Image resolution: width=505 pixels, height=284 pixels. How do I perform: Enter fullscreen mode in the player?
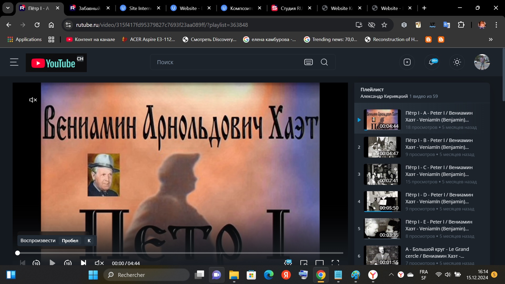(335, 263)
